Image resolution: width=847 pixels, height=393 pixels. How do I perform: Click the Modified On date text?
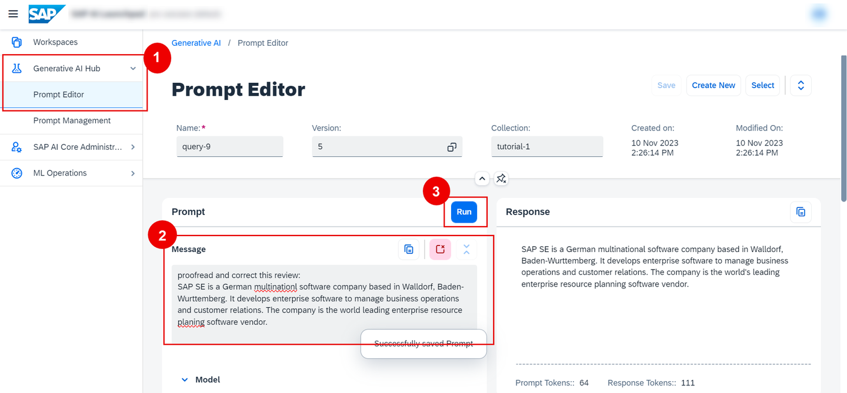[x=759, y=148]
